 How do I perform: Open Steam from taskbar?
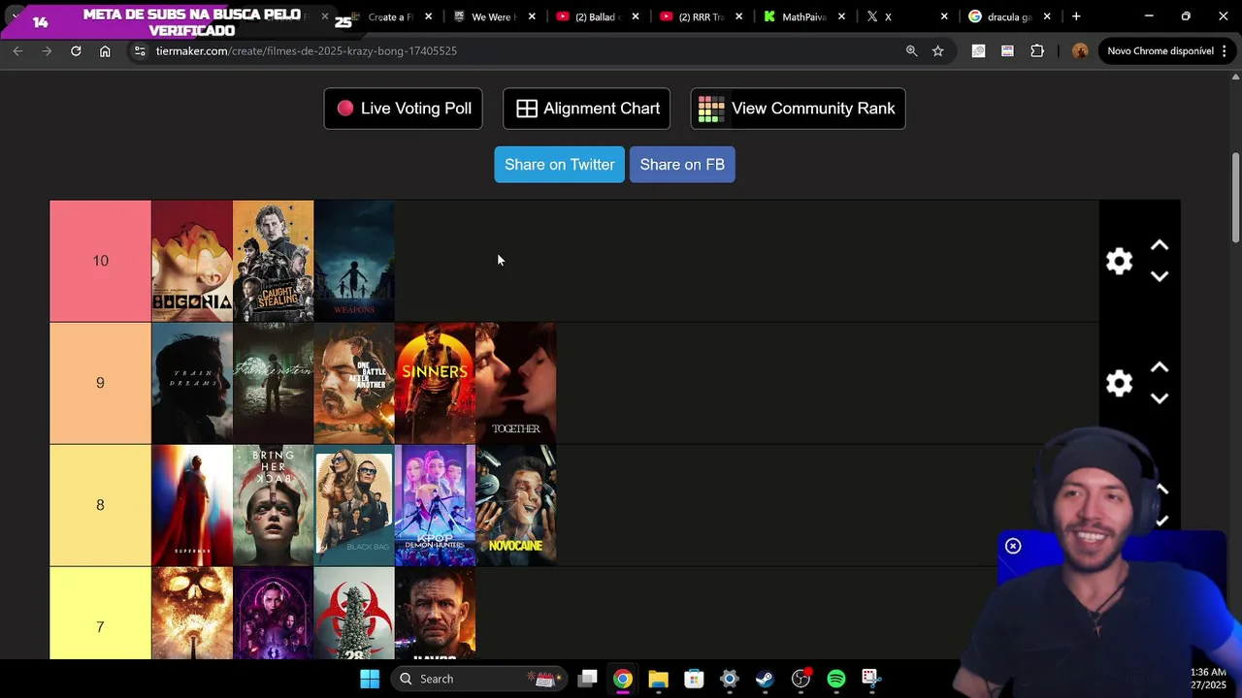click(x=765, y=679)
